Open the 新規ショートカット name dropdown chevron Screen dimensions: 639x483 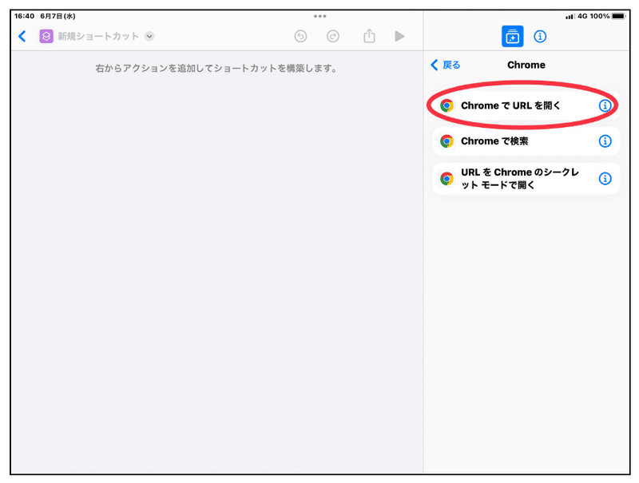click(149, 36)
